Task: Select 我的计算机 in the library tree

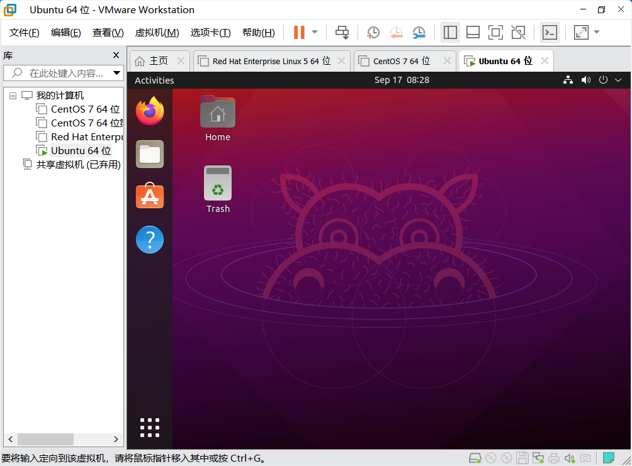Action: (x=60, y=96)
